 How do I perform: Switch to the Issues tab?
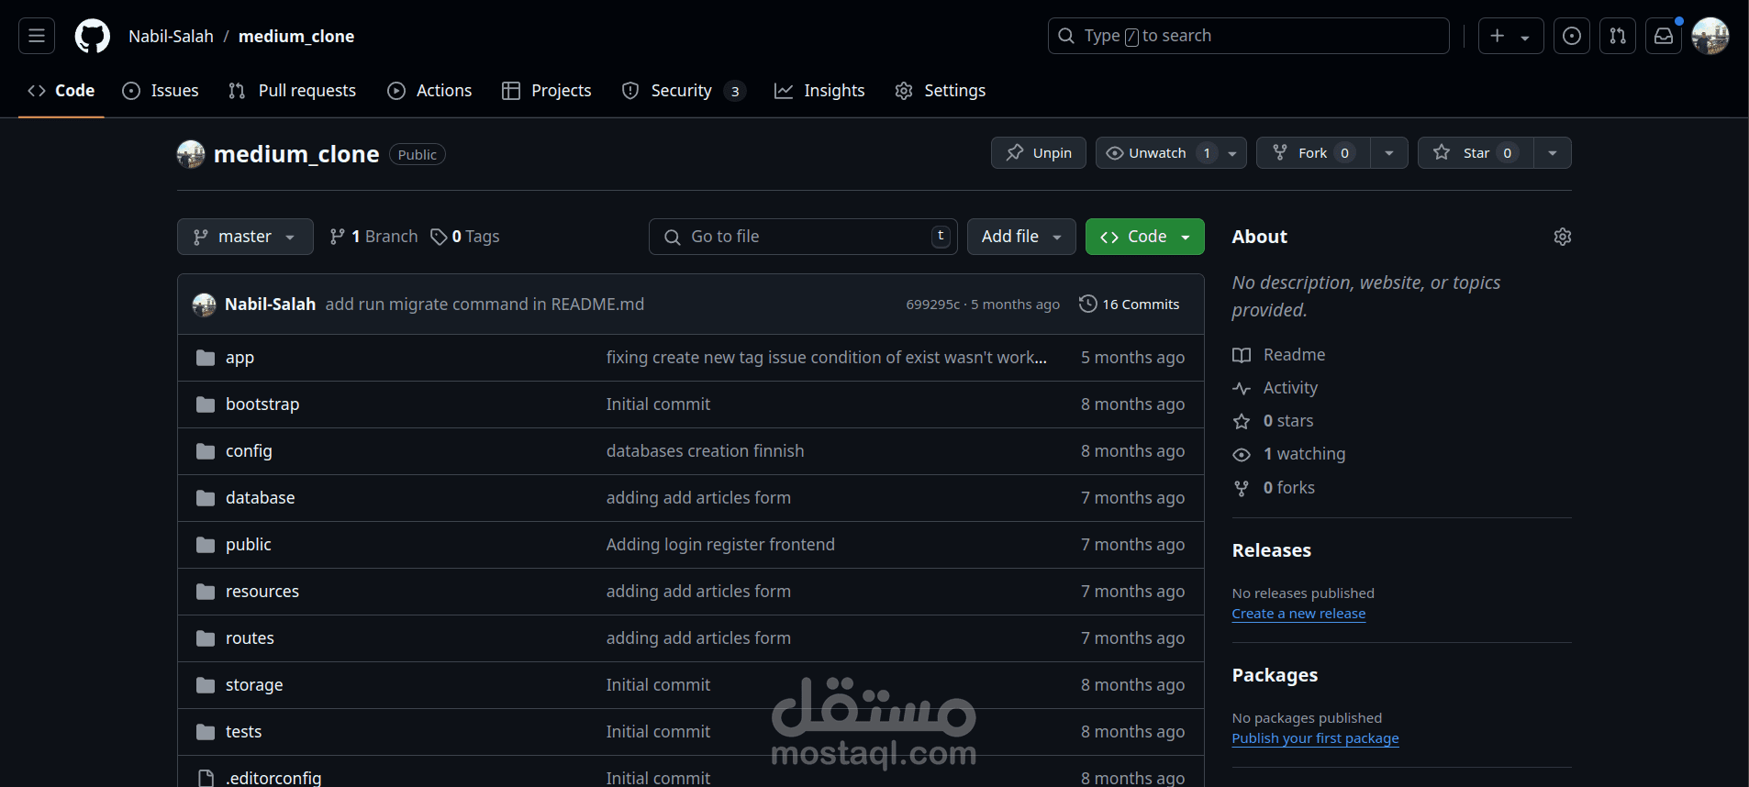pos(161,91)
